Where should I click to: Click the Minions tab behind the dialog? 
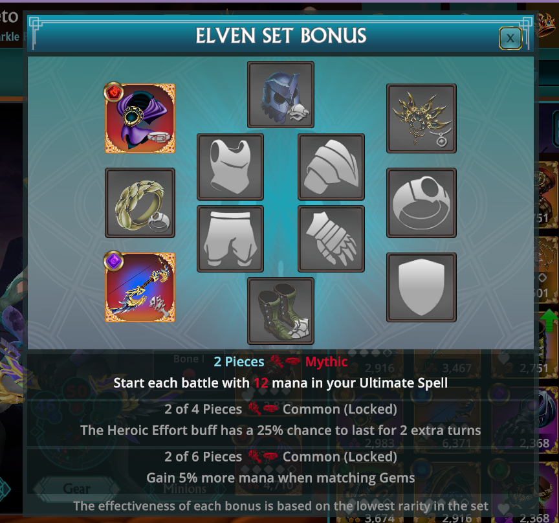click(185, 489)
